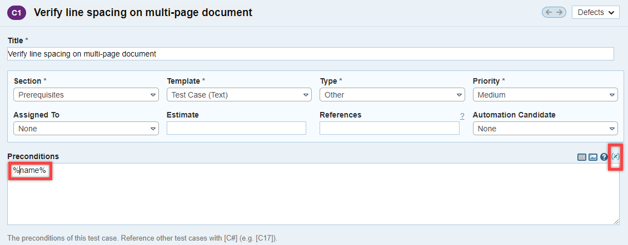The image size is (628, 245).
Task: Click the References input field
Action: (389, 129)
